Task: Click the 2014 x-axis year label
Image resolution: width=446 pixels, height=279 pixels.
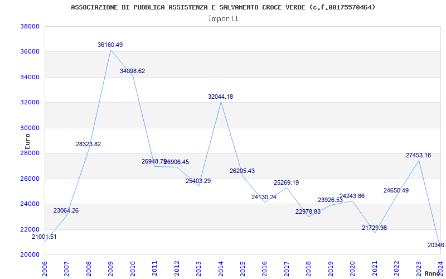Action: pos(221,268)
